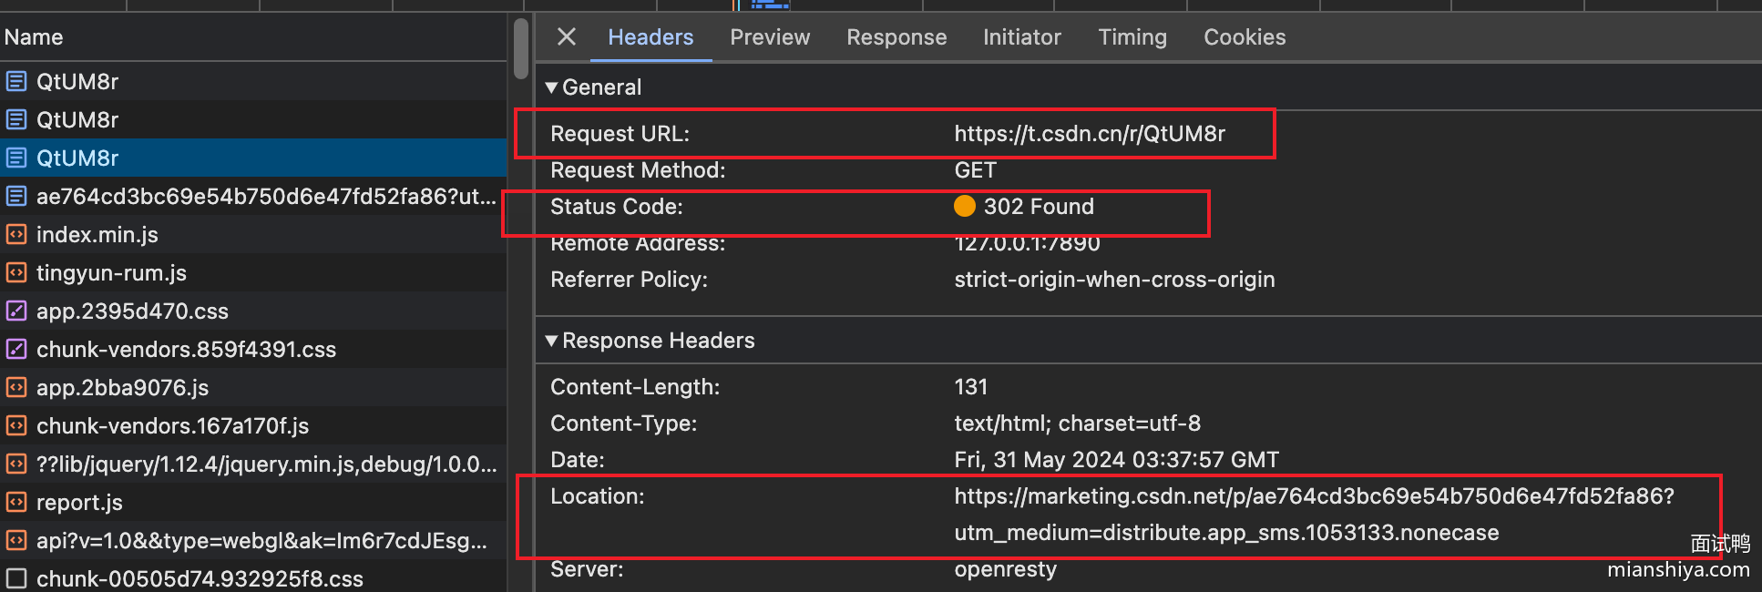This screenshot has height=592, width=1762.
Task: Open the Timing tab
Action: click(1132, 37)
